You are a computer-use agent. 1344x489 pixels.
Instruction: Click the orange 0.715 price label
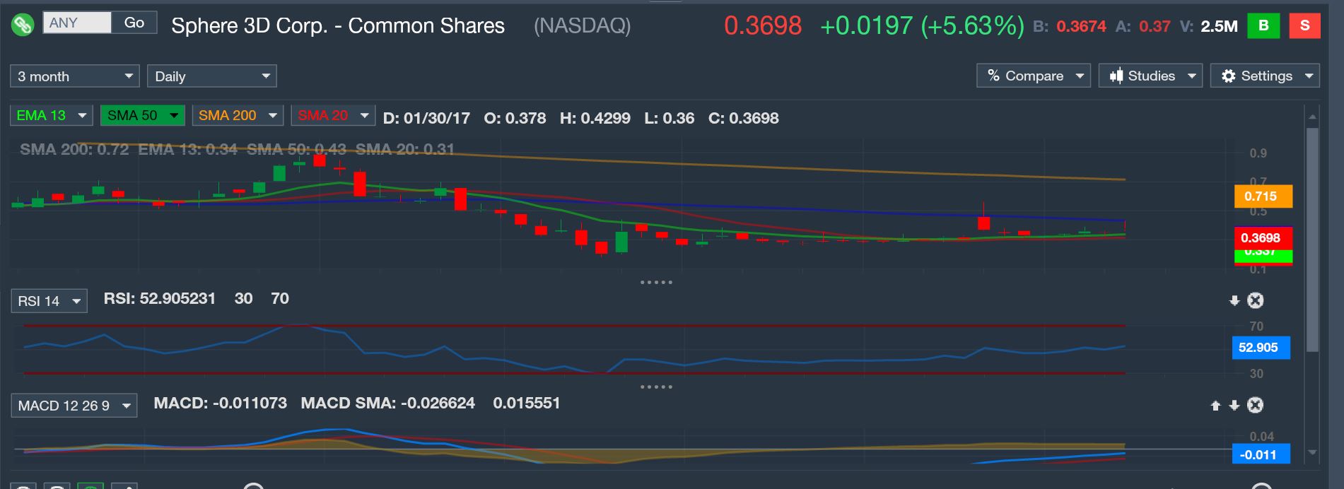click(x=1263, y=196)
